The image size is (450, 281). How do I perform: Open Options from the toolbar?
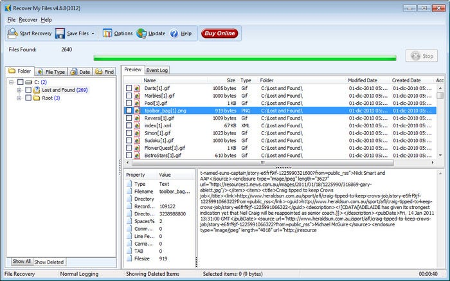[107, 33]
